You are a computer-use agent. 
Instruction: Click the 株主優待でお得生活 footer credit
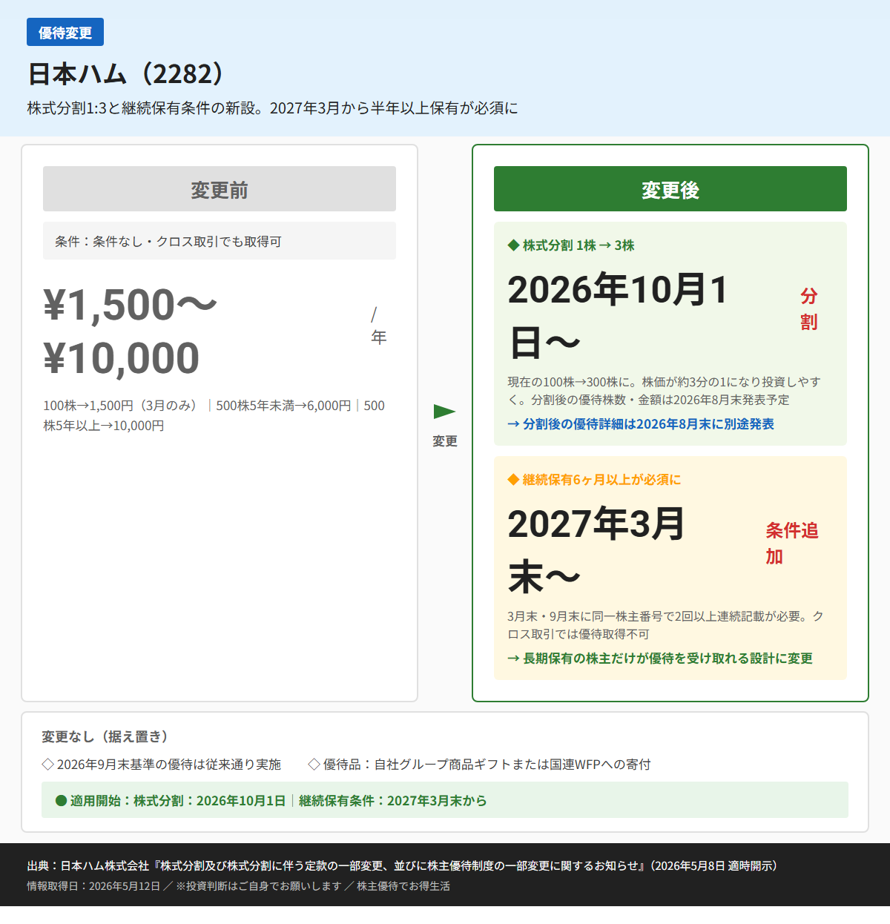[403, 886]
